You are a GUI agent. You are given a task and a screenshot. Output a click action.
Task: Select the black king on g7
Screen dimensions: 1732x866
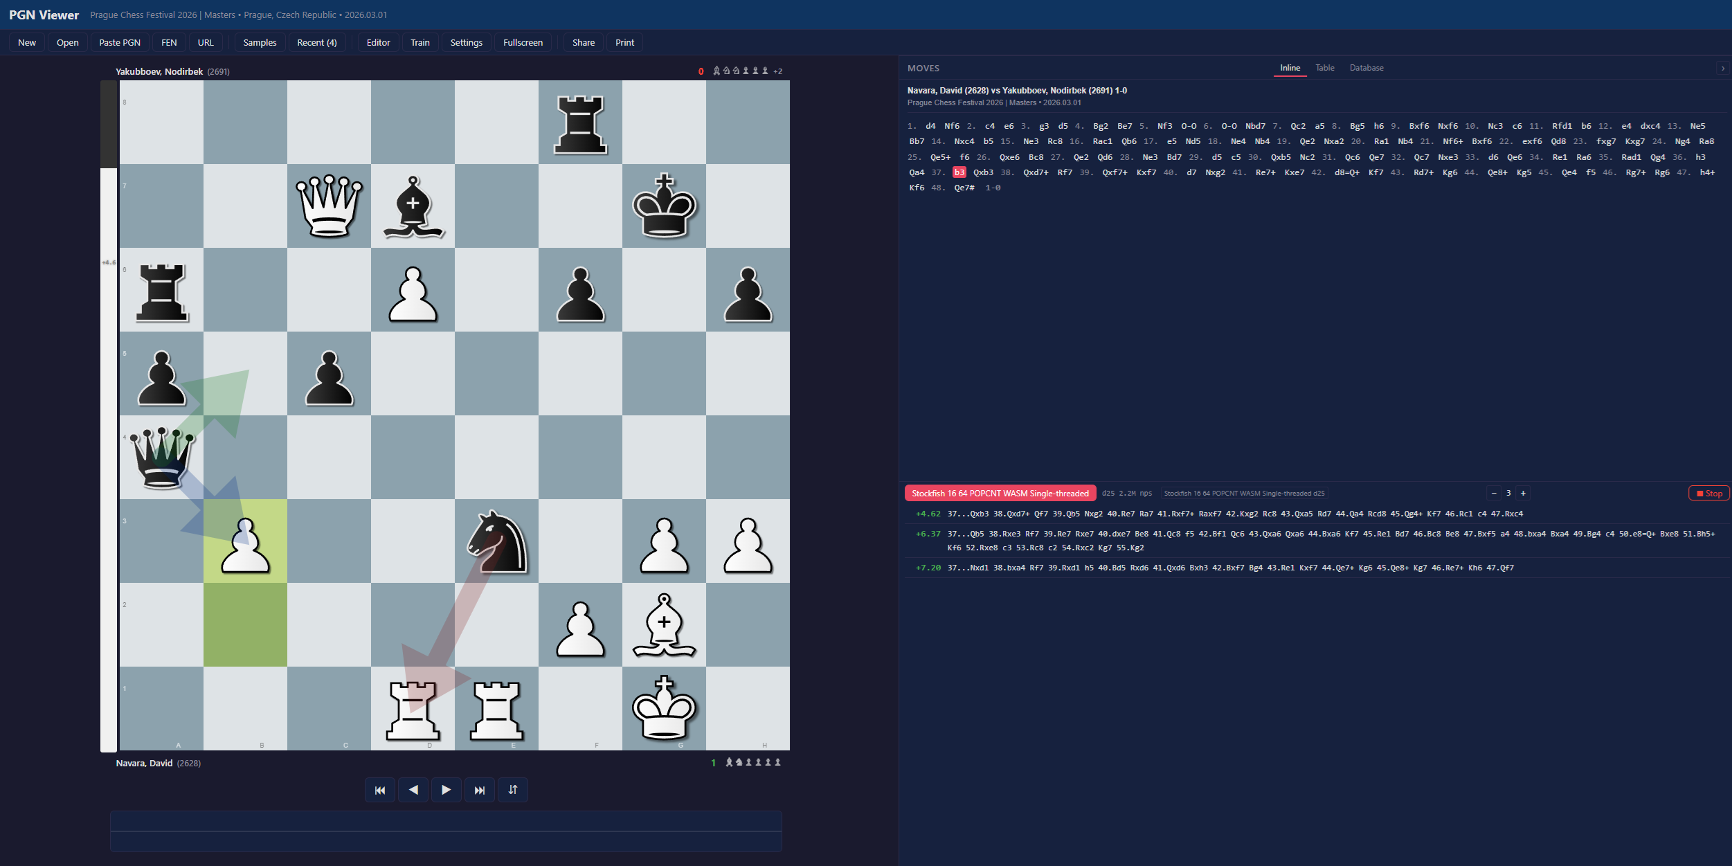pyautogui.click(x=664, y=206)
